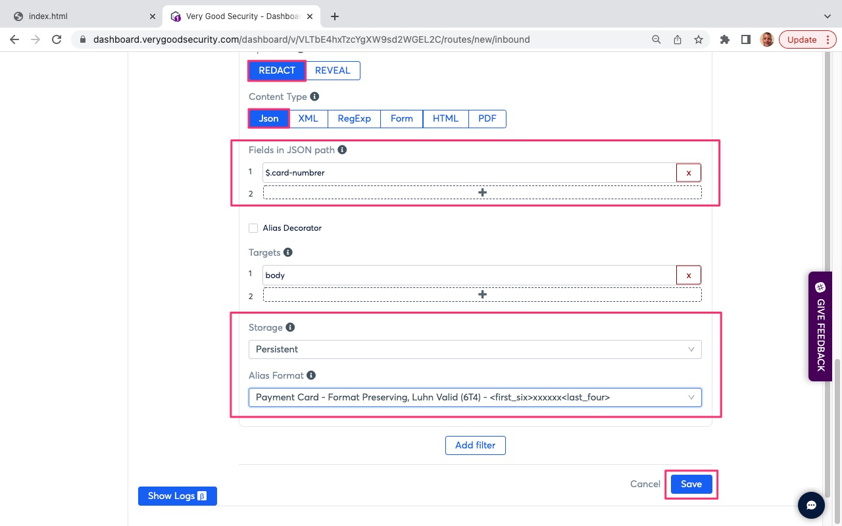Reload the current page
Viewport: 842px width, 526px height.
tap(57, 39)
